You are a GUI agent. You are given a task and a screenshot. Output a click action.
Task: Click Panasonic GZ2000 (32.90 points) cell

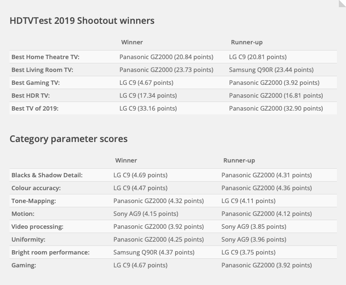tap(276, 109)
